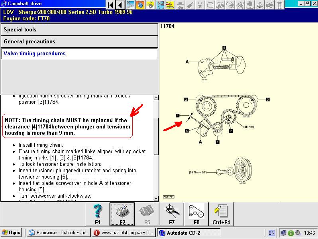
Task: Click the greyed-out F5 book button
Action: click(147, 214)
